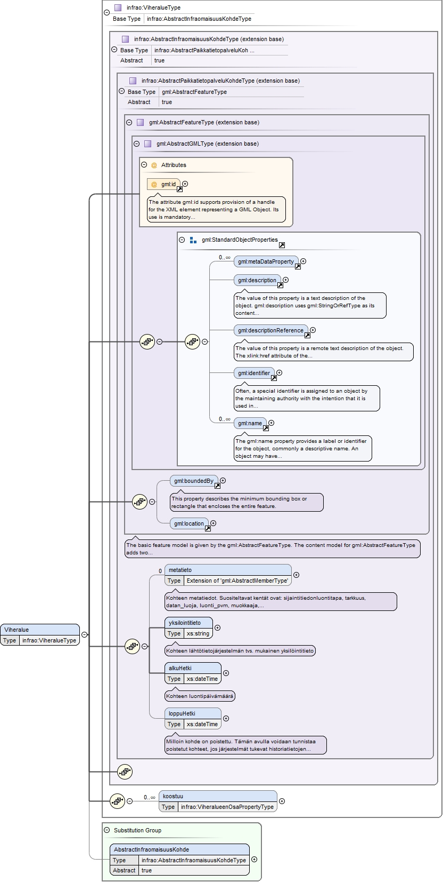Image resolution: width=443 pixels, height=882 pixels.
Task: Collapse the Attributes section
Action: click(x=144, y=165)
